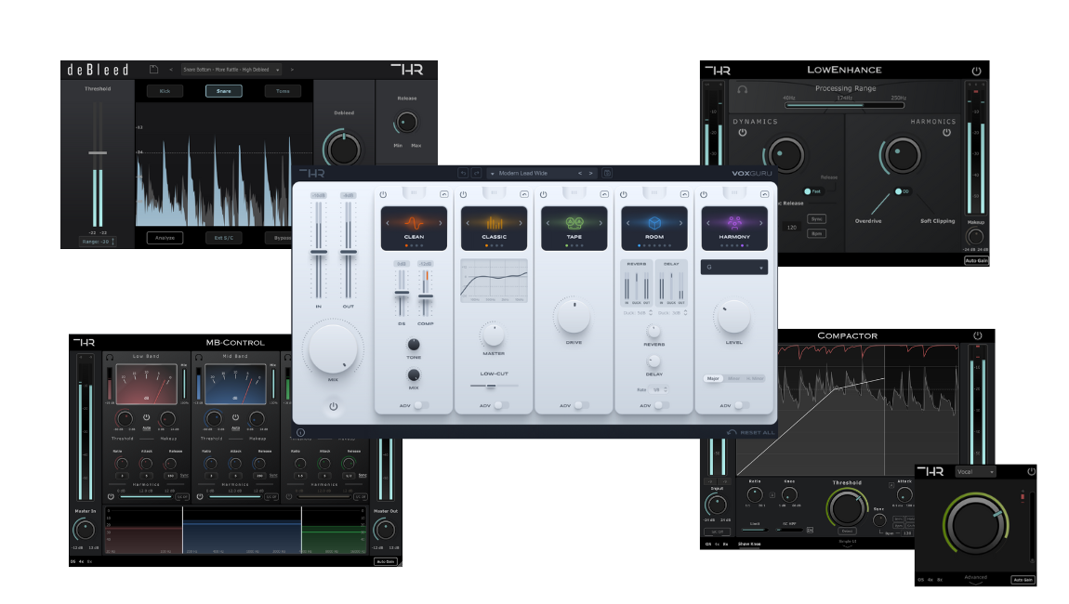Screen dimensions: 1069x604
Task: Click the Analyze button in deBleed
Action: click(x=165, y=238)
